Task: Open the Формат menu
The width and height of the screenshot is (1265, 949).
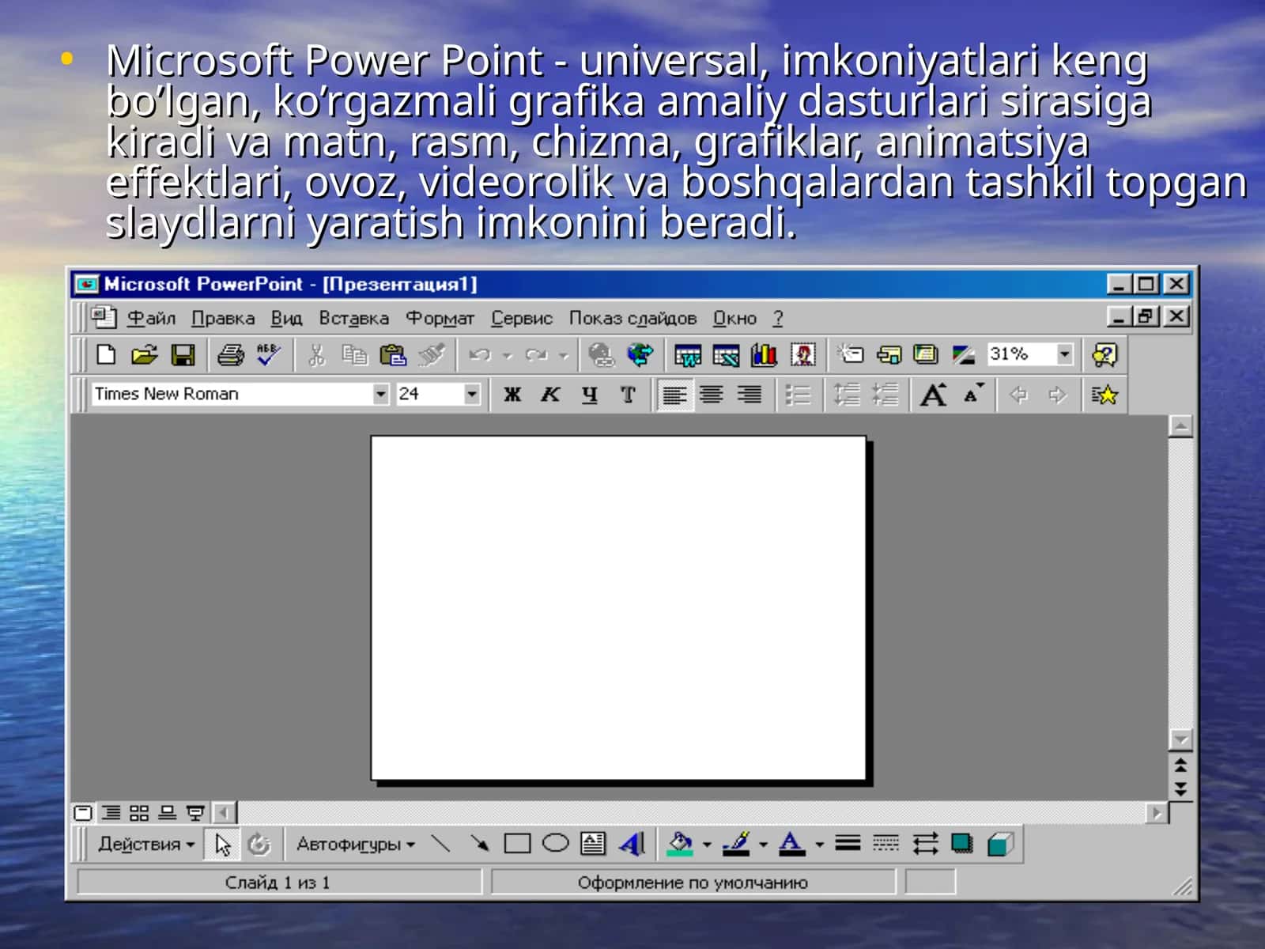Action: (x=440, y=318)
